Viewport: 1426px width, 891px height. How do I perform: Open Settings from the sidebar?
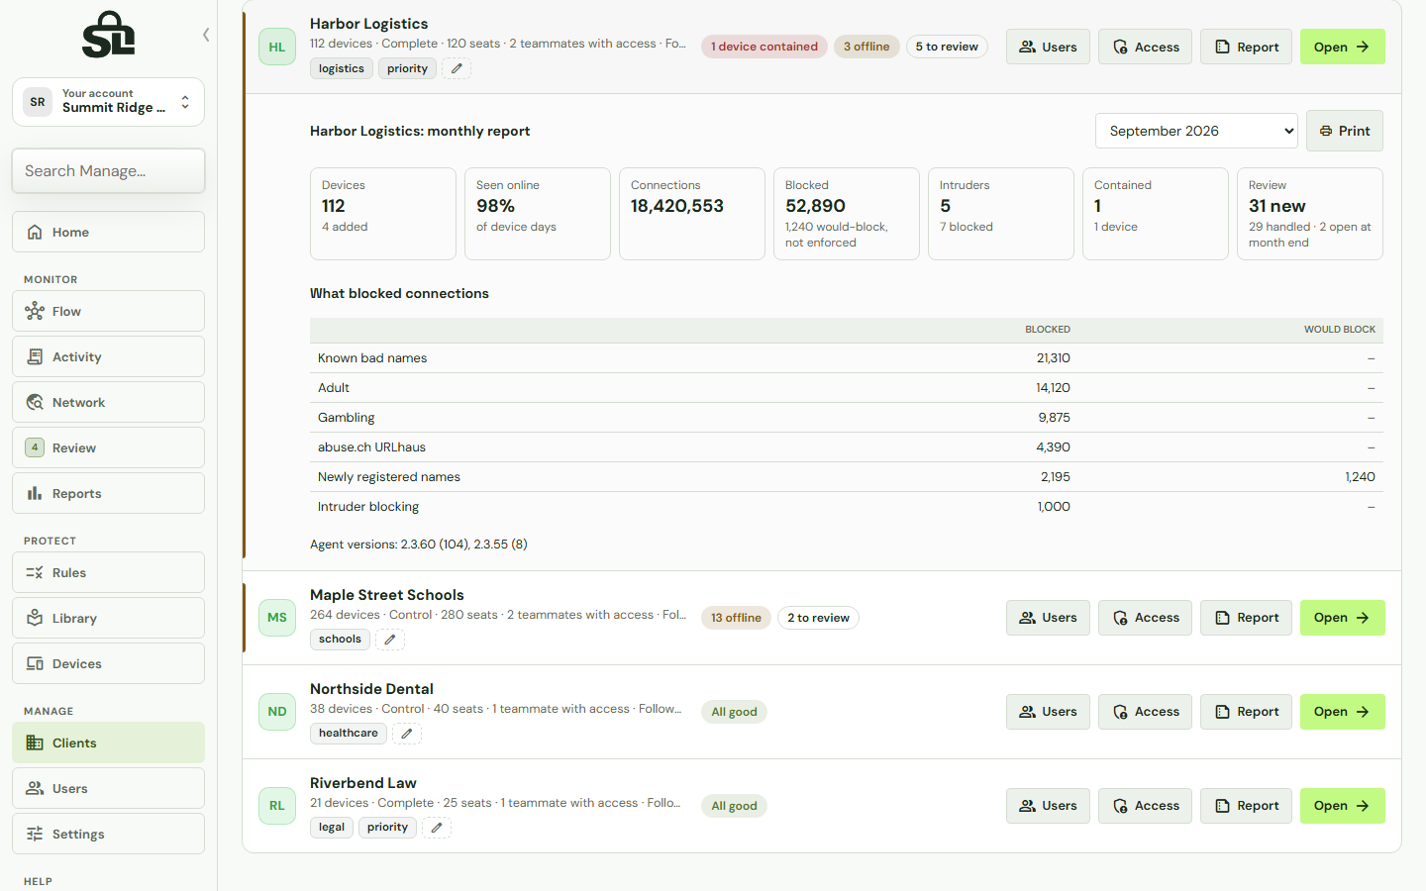click(x=108, y=834)
